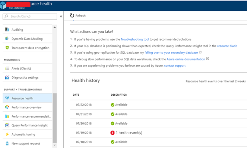Screen dimensions: 247x148
Task: Click the Refresh circular arrow icon
Action: click(72, 16)
